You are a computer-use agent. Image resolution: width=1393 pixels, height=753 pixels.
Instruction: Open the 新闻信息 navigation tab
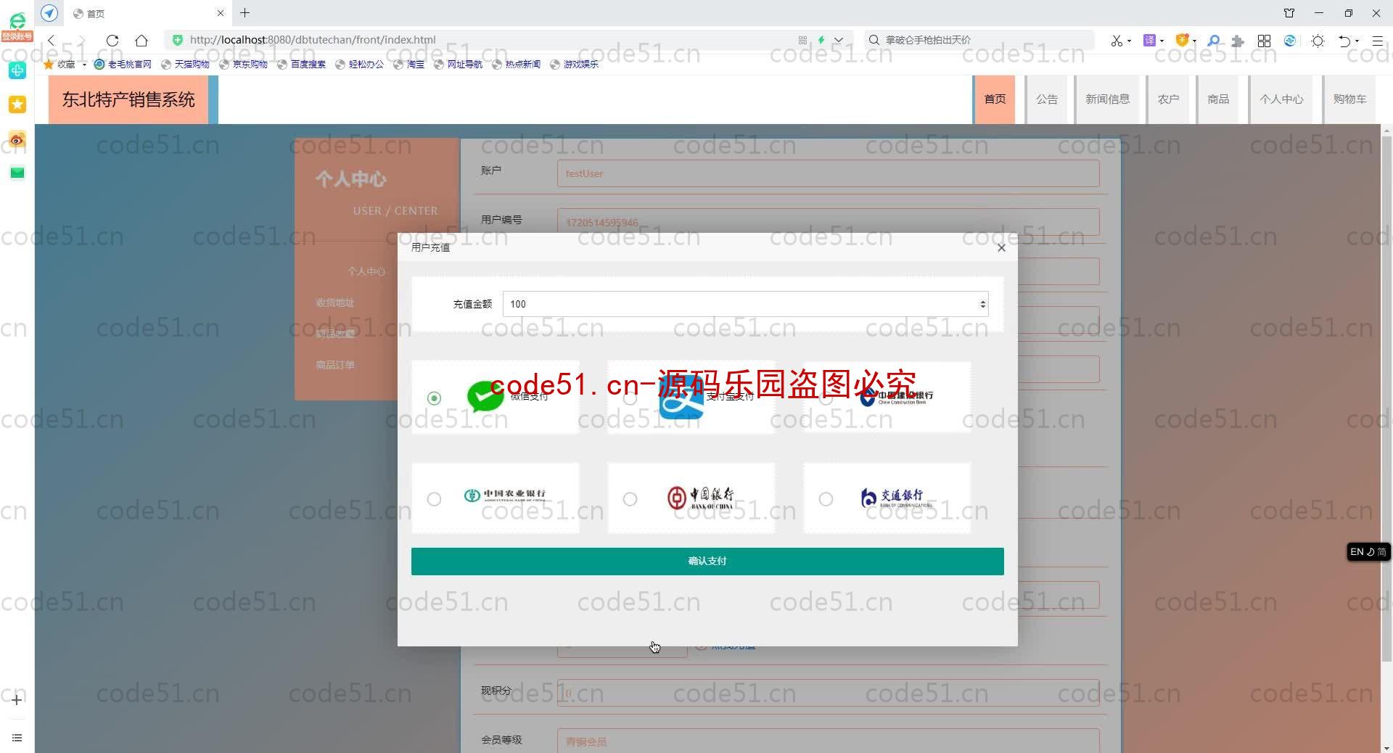point(1107,99)
